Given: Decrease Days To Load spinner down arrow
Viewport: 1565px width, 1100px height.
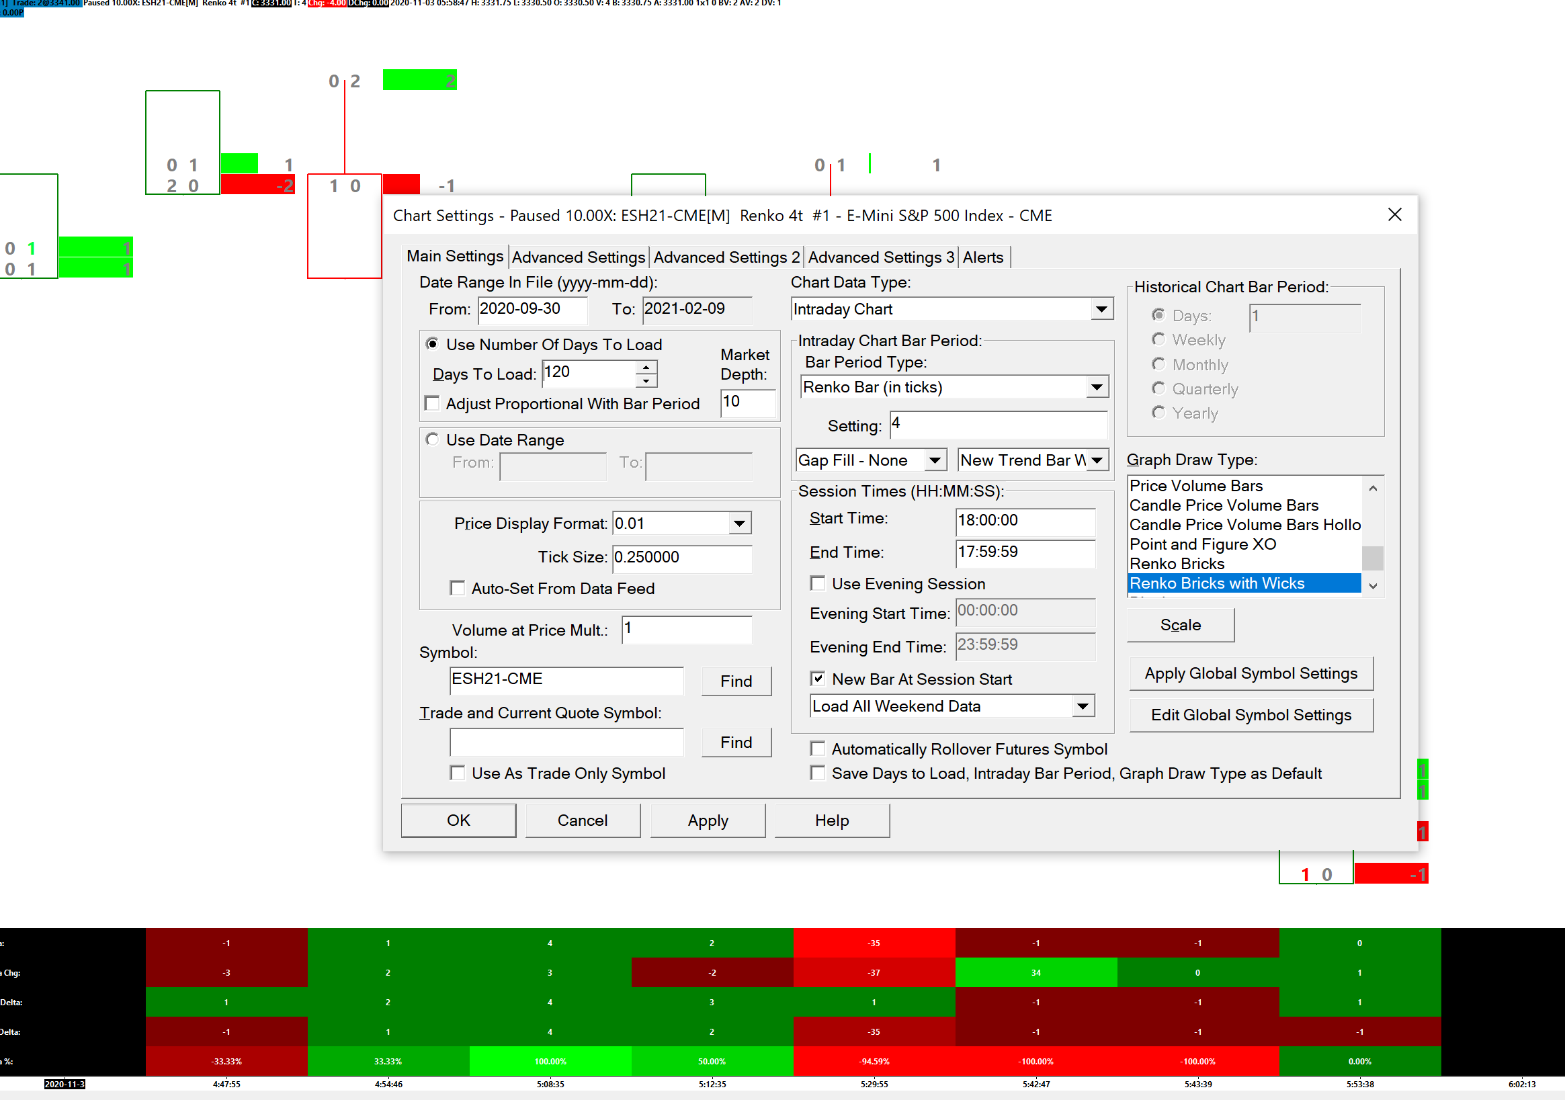Looking at the screenshot, I should pyautogui.click(x=646, y=381).
